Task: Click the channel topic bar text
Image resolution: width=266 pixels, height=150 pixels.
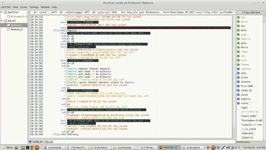Action: (132, 12)
